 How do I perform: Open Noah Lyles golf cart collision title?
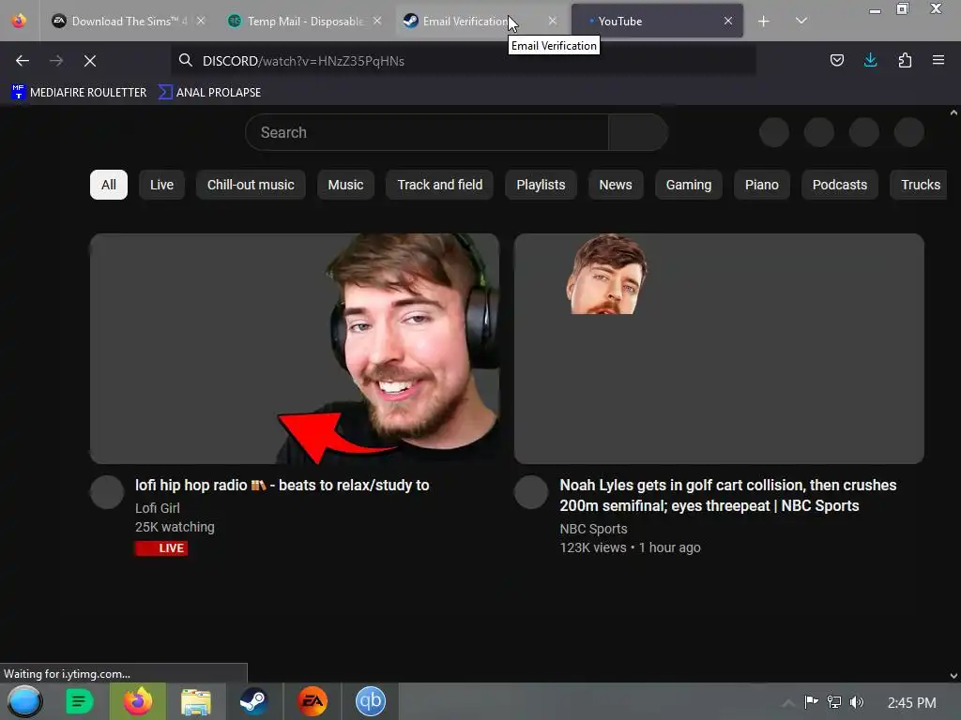point(728,495)
